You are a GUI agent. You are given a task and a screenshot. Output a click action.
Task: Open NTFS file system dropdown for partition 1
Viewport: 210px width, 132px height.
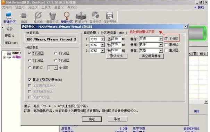point(102,39)
